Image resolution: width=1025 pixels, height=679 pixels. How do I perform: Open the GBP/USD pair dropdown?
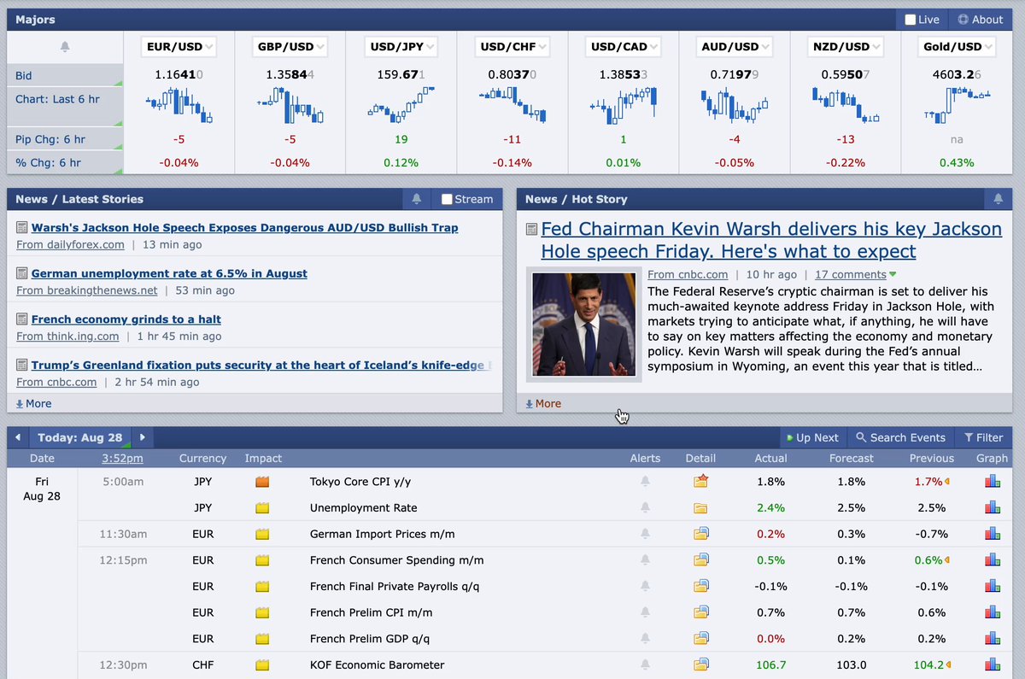pos(290,47)
